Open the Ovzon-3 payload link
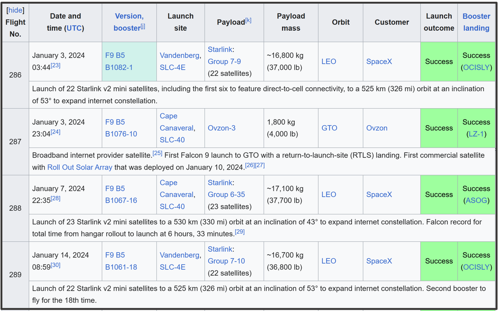 click(222, 128)
